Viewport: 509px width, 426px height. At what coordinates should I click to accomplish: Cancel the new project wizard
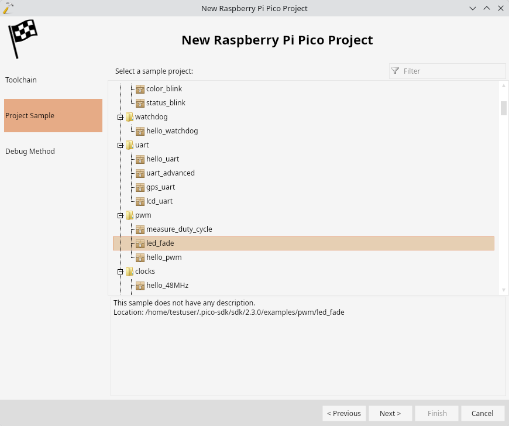click(483, 413)
